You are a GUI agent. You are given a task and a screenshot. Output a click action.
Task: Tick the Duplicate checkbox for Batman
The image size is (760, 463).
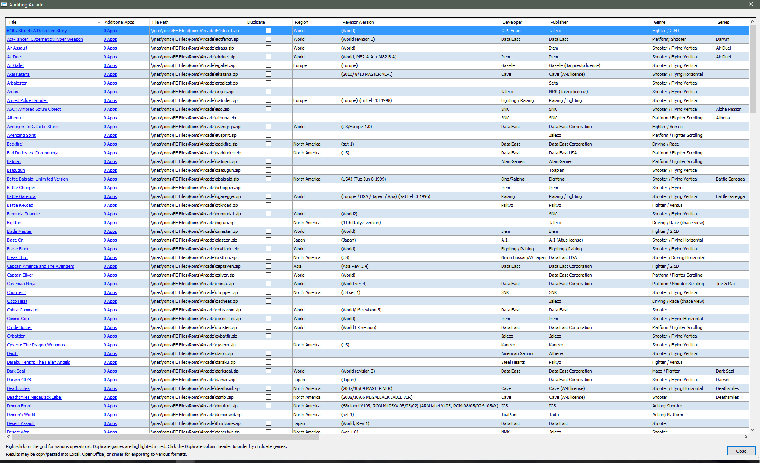[268, 161]
